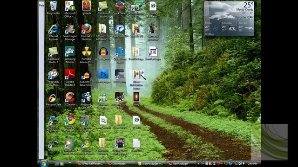Switch to IconPackager Firefox taskbar button
The width and height of the screenshot is (298, 167).
[x=181, y=164]
